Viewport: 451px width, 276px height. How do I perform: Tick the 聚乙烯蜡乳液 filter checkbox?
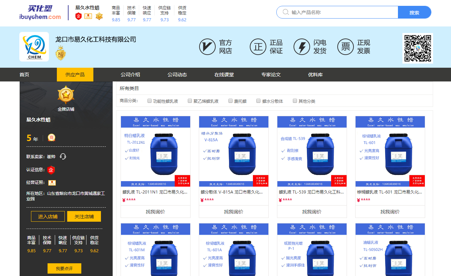pos(190,101)
